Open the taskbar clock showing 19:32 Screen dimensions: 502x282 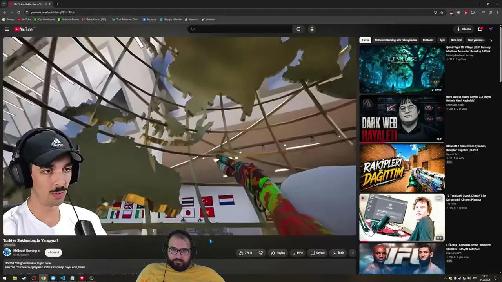pos(485,278)
